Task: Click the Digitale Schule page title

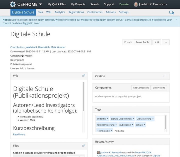Action: pos(30,34)
